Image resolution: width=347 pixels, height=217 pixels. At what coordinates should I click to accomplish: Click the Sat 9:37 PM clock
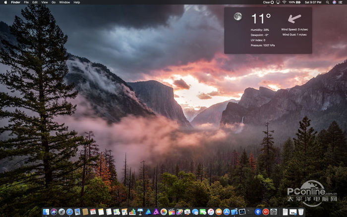coord(313,2)
